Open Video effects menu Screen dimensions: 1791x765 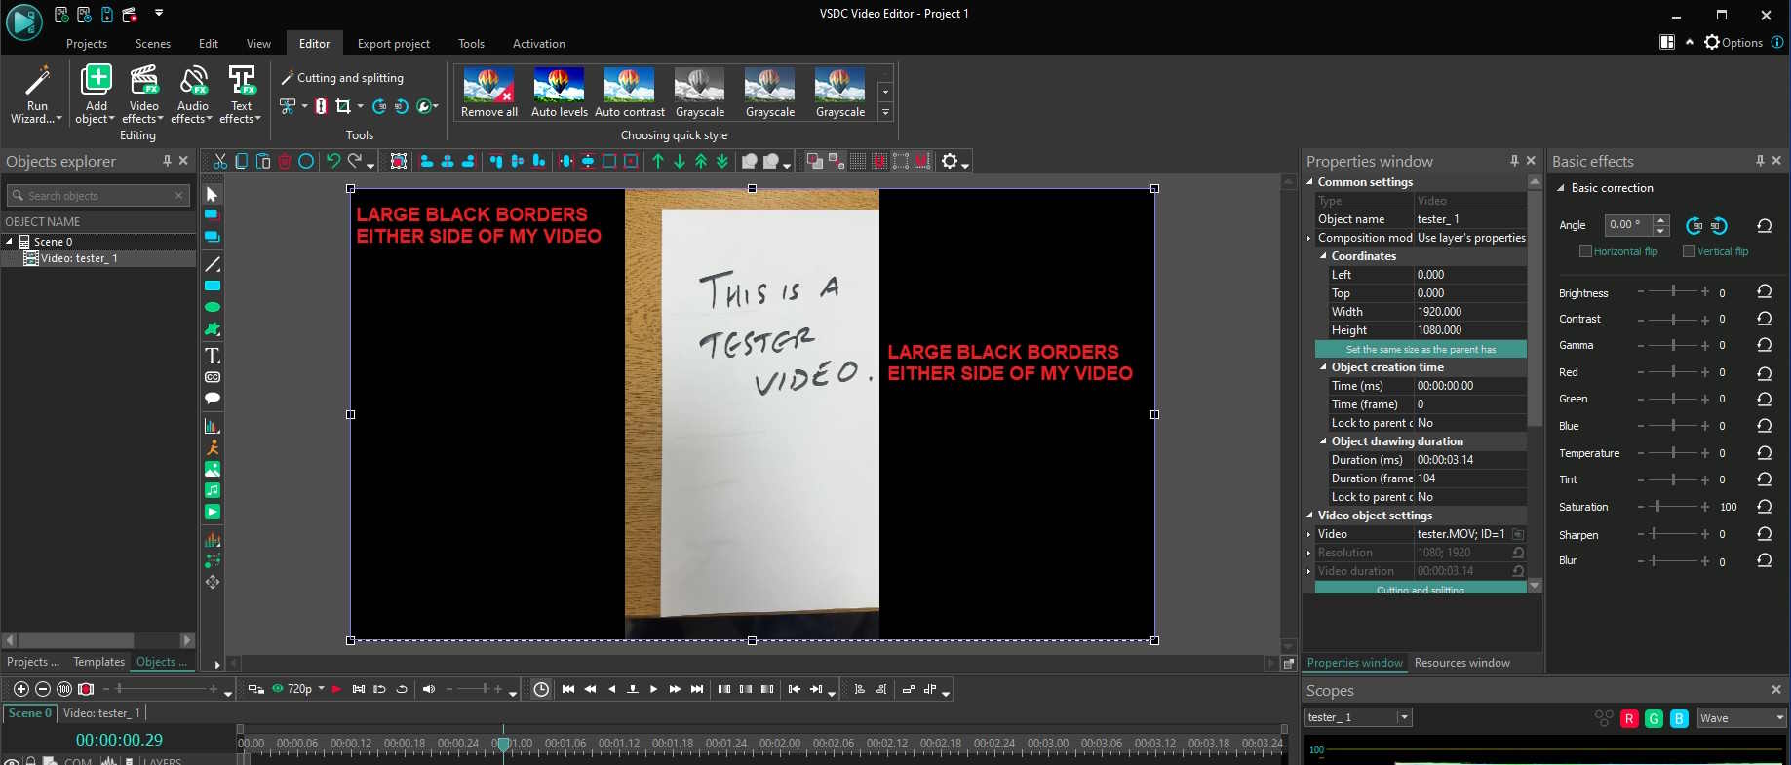click(x=143, y=95)
